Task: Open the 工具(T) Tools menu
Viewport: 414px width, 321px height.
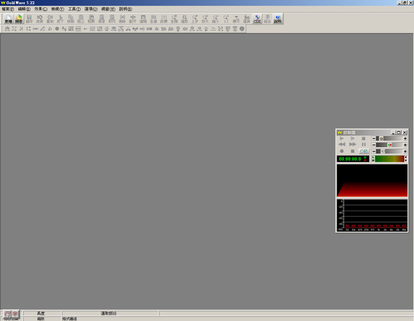Action: click(75, 9)
